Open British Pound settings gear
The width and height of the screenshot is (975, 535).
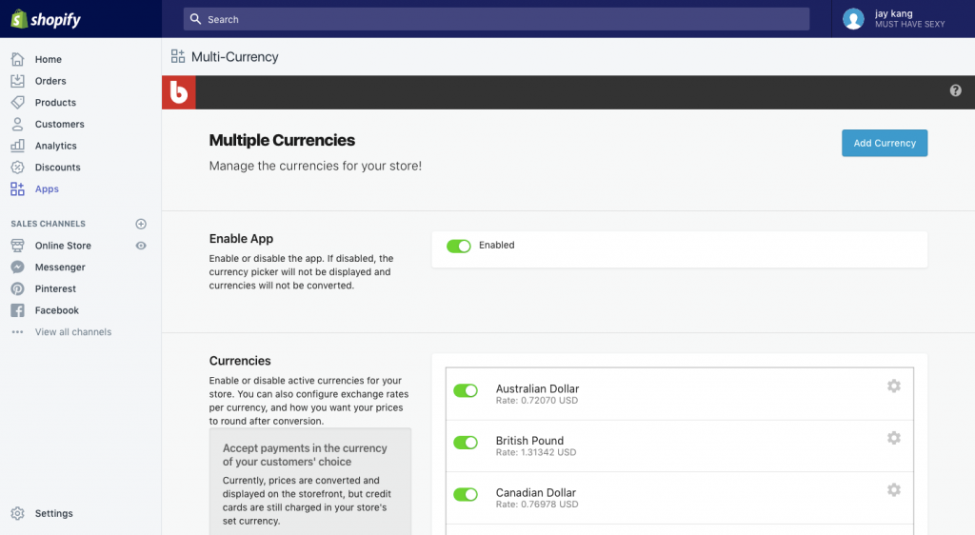(x=893, y=438)
